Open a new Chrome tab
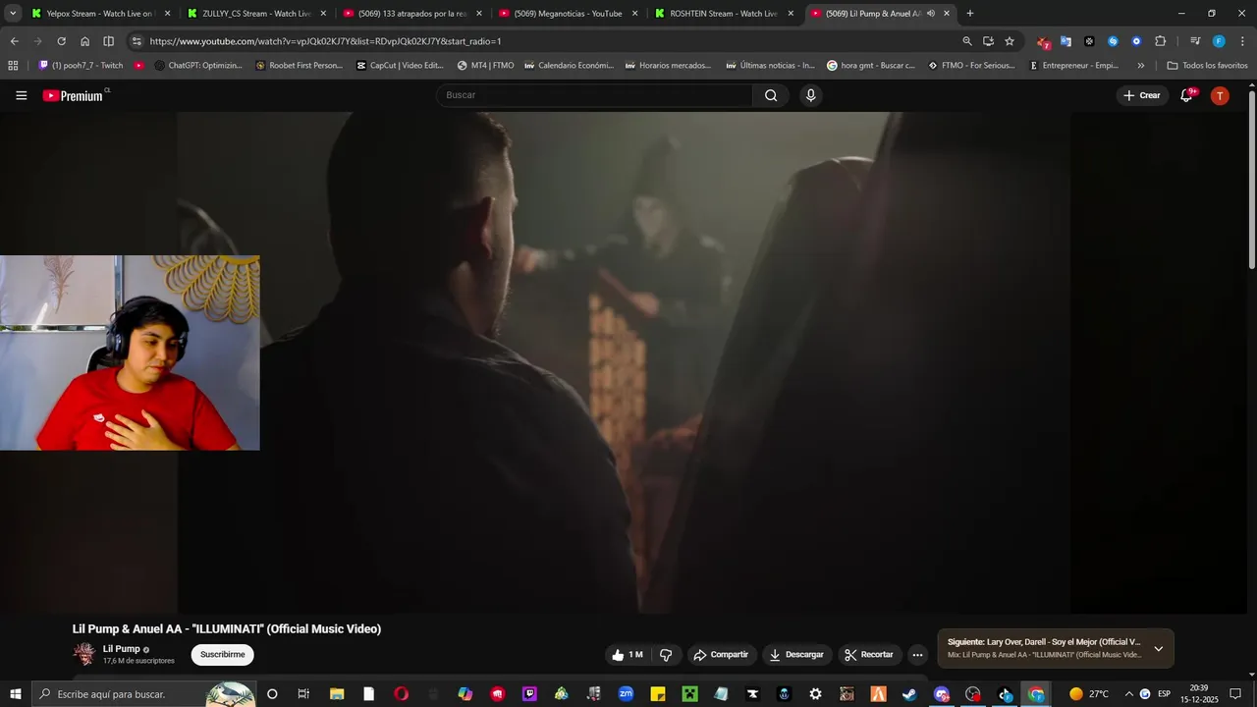 [970, 14]
